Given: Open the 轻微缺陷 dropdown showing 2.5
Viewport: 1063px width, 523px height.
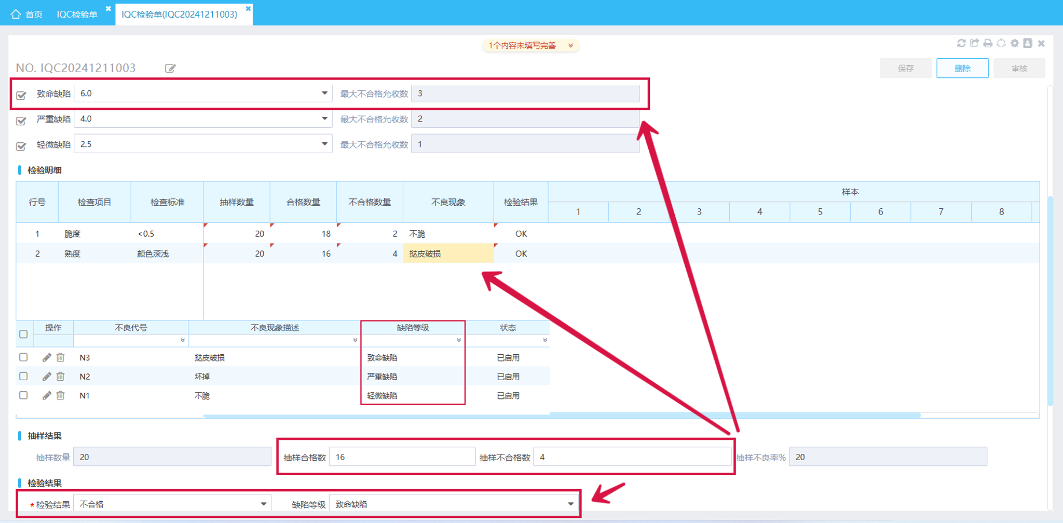Looking at the screenshot, I should [203, 144].
